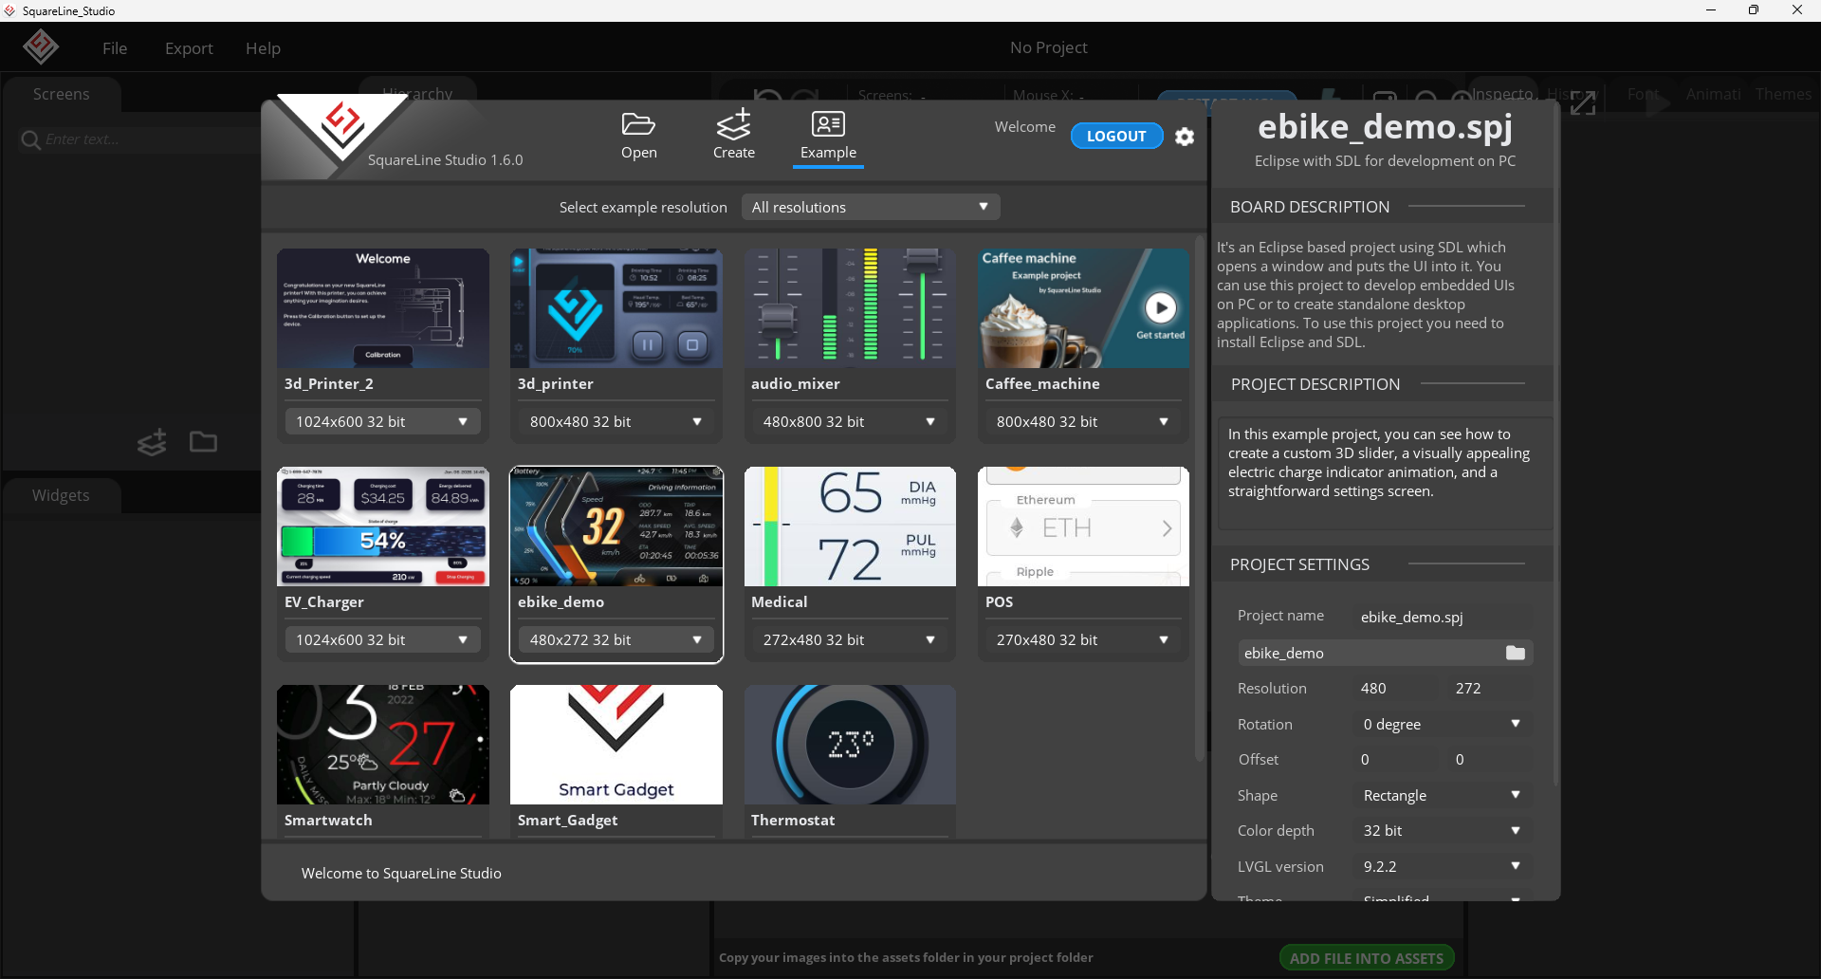Click the folder icon in Screens panel
Image resolution: width=1821 pixels, height=979 pixels.
coord(203,442)
